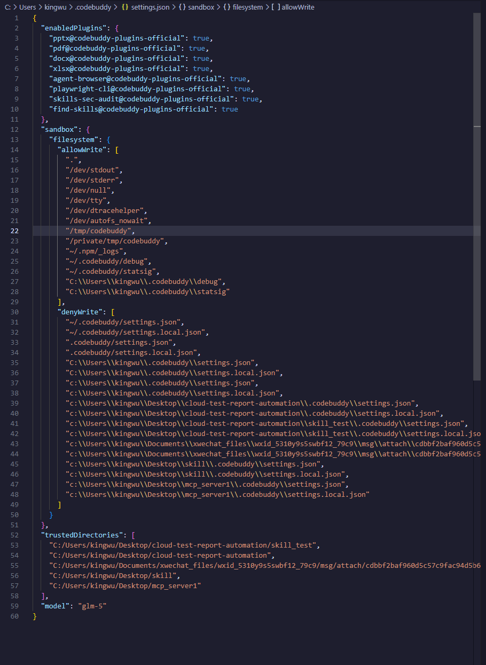Open the sandbox breadcrumb symbol list

(x=201, y=7)
